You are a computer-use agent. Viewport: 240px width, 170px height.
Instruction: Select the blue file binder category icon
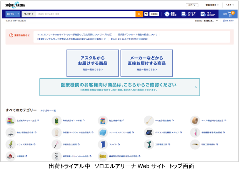[102, 144]
